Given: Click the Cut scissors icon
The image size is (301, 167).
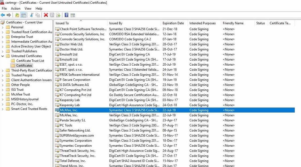Looking at the screenshot, I should tap(32, 15).
